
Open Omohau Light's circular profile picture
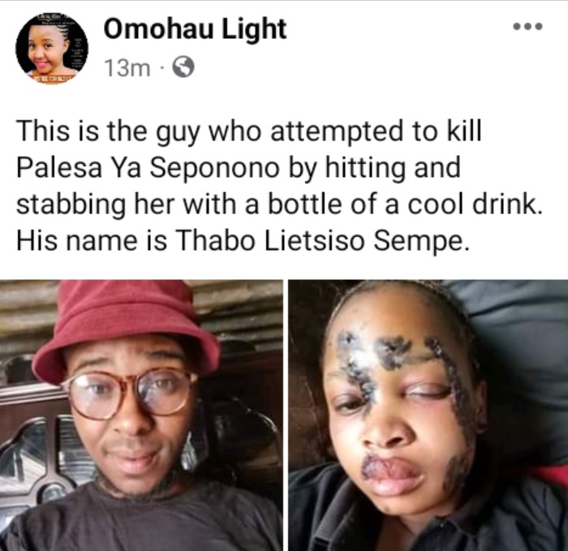click(x=52, y=47)
